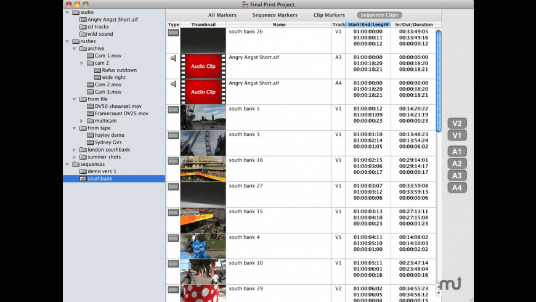Click the demo vers 1 sequence icon
The width and height of the screenshot is (536, 302).
(x=83, y=171)
